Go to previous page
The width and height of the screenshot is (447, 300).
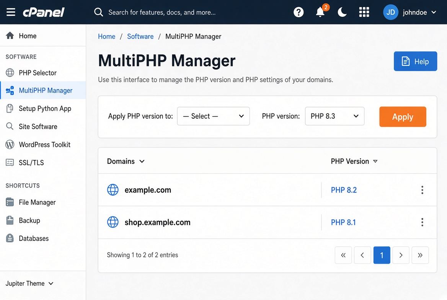(x=362, y=255)
